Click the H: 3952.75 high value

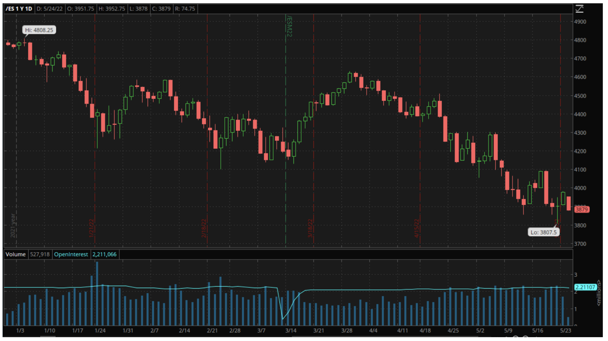tap(112, 9)
